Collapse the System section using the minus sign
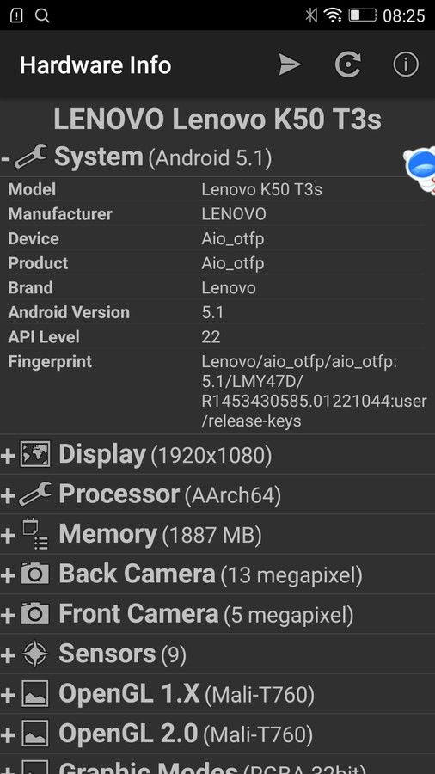435x774 pixels. pyautogui.click(x=6, y=158)
